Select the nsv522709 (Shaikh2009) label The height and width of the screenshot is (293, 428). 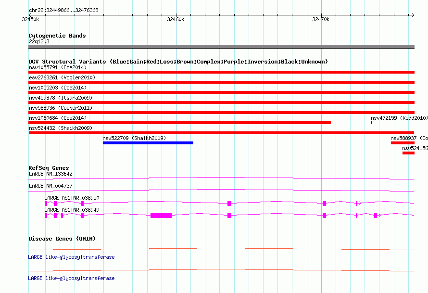[x=134, y=138]
